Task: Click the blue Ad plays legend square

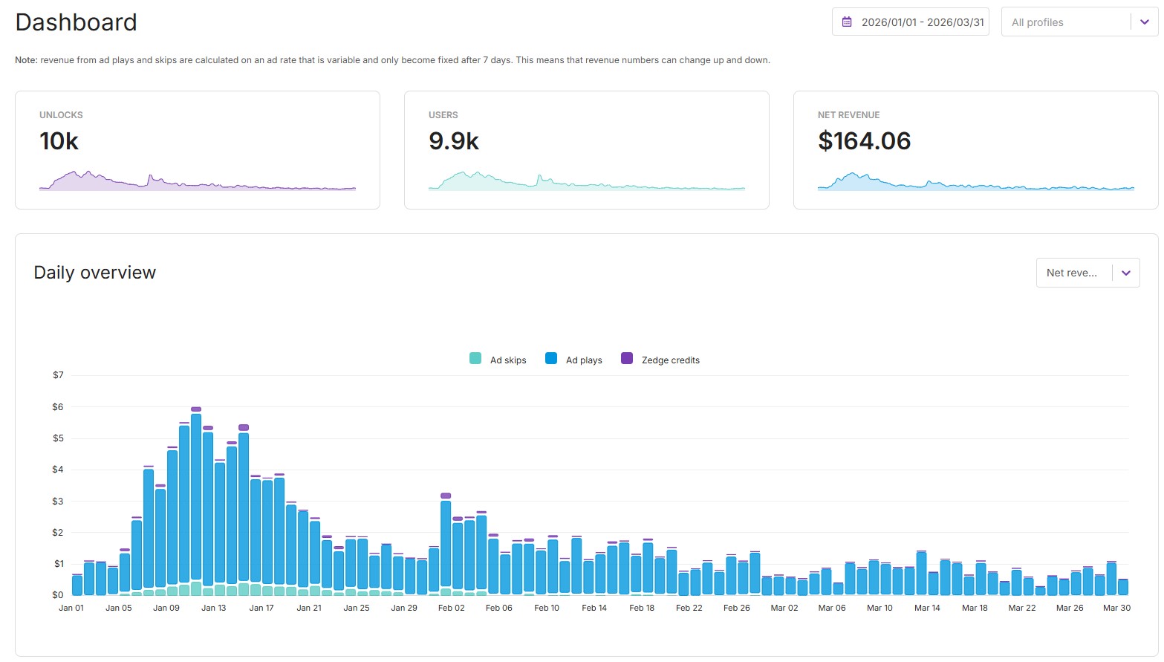Action: tap(550, 358)
